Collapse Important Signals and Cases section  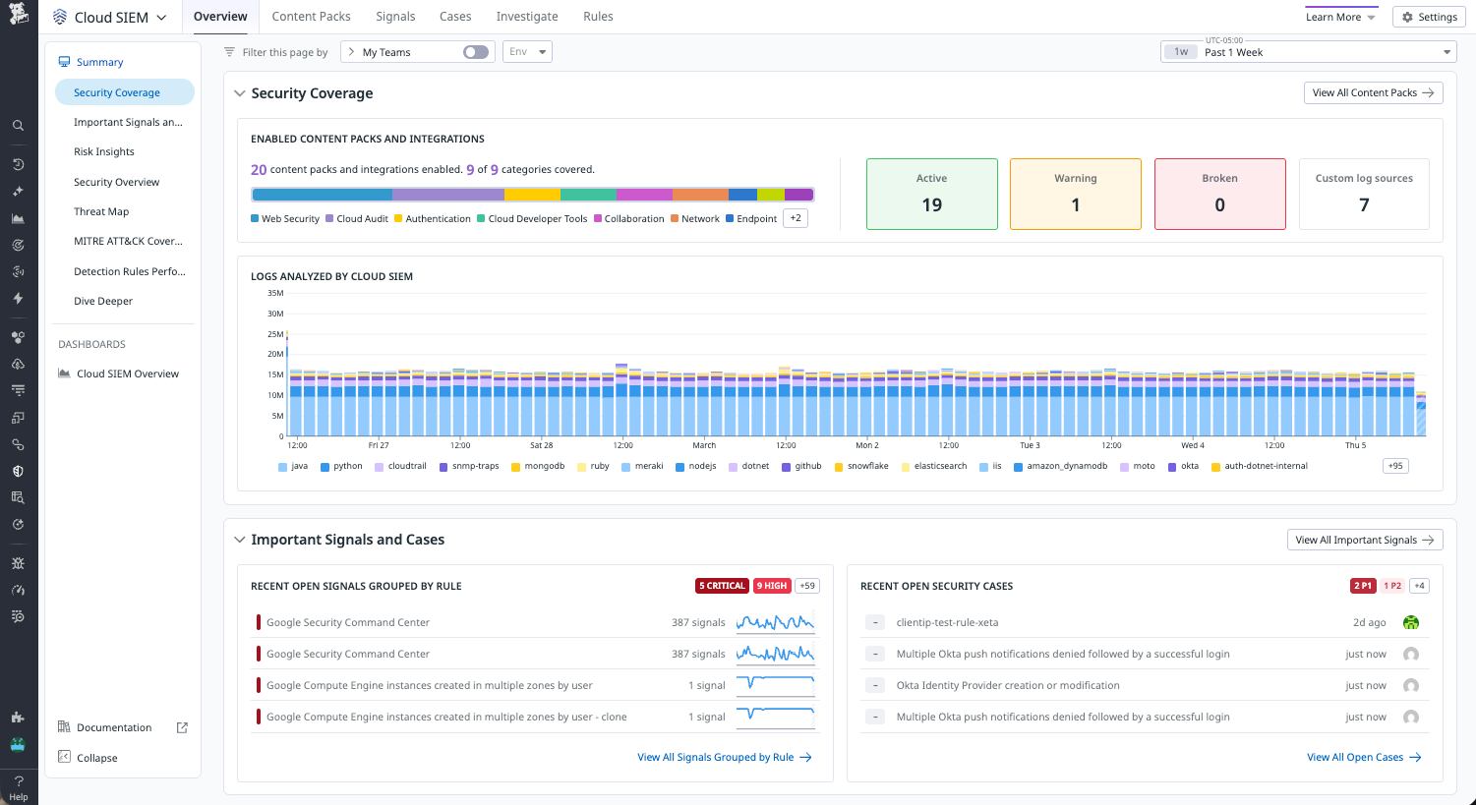point(239,540)
